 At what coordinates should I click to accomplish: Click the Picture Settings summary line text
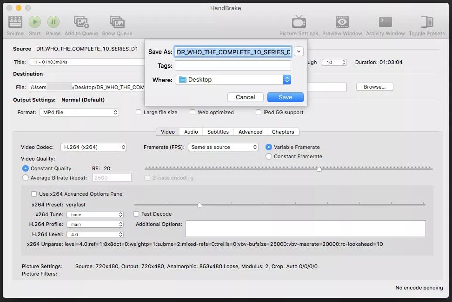tap(196, 266)
